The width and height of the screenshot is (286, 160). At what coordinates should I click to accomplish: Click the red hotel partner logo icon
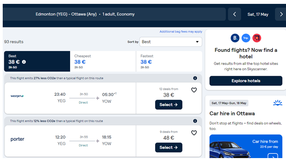[257, 38]
